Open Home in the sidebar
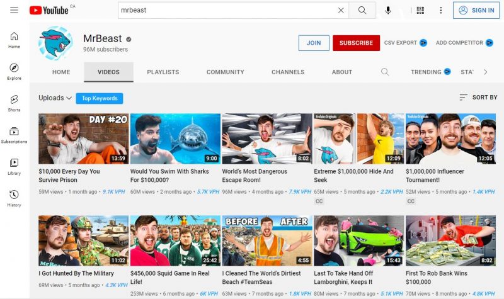 (14, 40)
